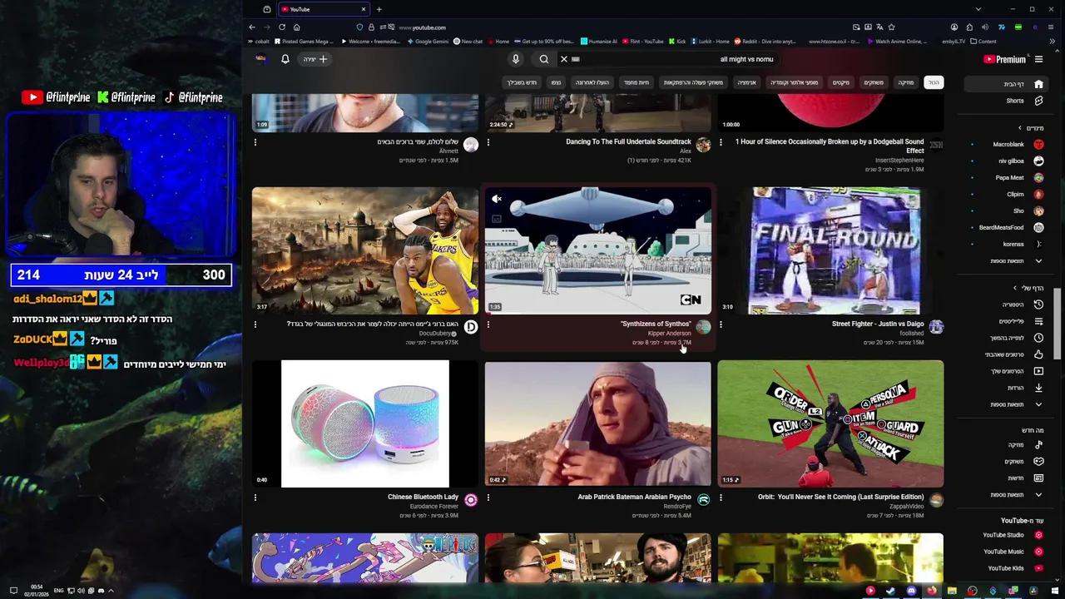Reload the page in browser
Screen dimensions: 1065x599
coord(282,27)
